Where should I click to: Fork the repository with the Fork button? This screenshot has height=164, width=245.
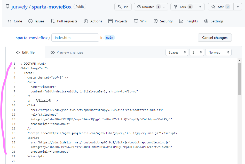click(183, 7)
